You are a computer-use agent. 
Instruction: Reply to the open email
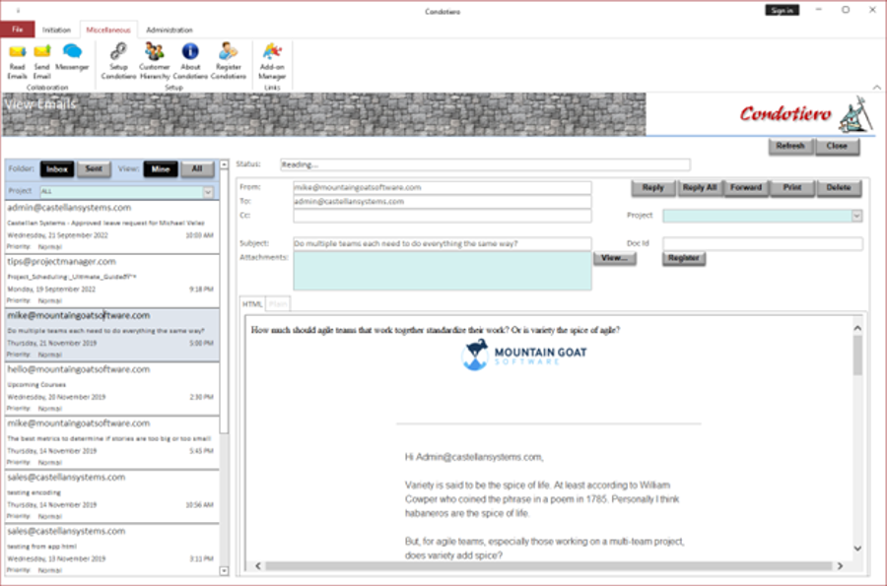(x=653, y=188)
